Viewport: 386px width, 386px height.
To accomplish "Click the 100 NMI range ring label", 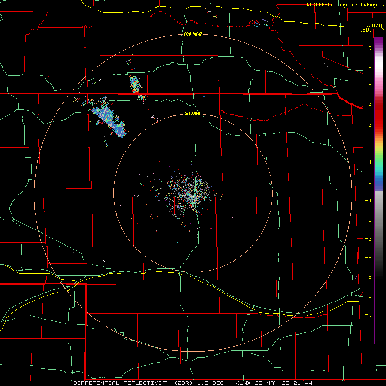I will pos(193,34).
